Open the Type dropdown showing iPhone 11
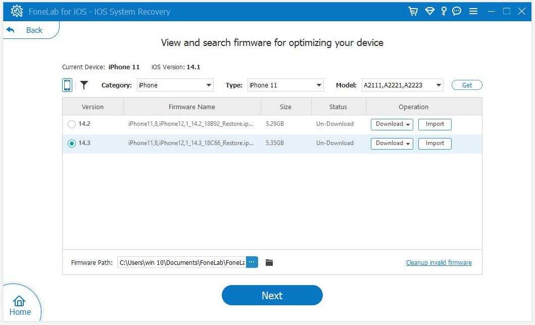Image resolution: width=535 pixels, height=325 pixels. click(x=285, y=85)
